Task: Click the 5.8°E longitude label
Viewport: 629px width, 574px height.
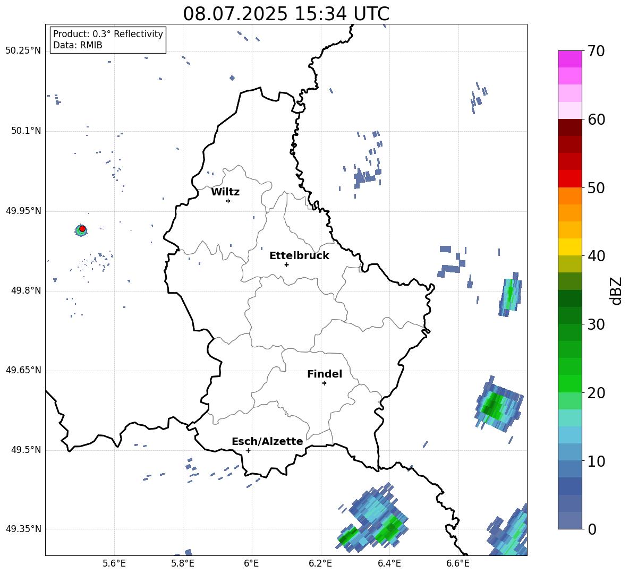Action: (183, 563)
